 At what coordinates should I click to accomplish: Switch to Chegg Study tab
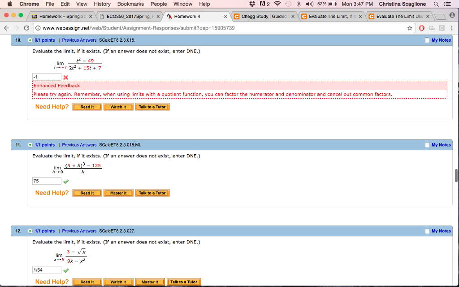pos(264,17)
